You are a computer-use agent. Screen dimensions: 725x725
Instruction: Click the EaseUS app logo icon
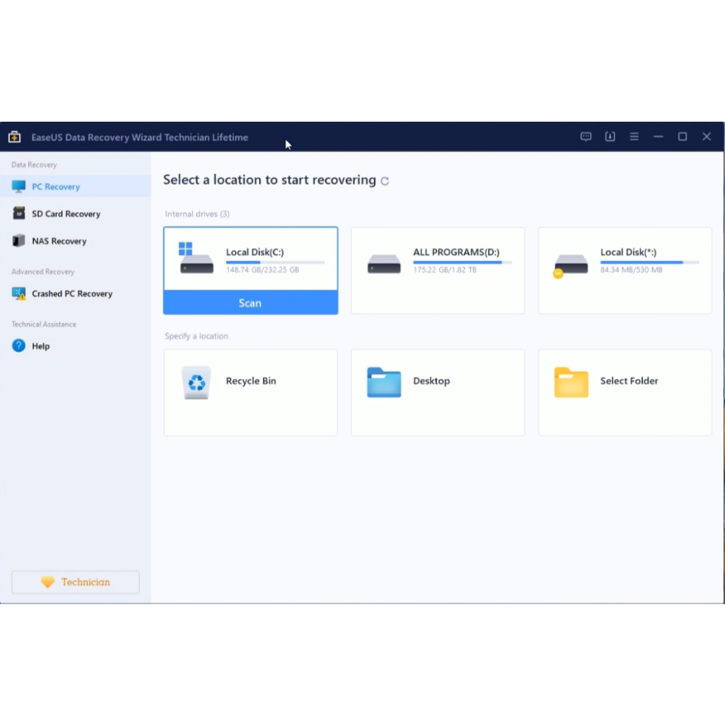point(14,137)
